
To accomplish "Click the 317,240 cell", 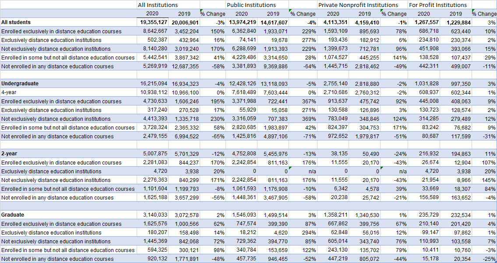I will coord(152,110).
